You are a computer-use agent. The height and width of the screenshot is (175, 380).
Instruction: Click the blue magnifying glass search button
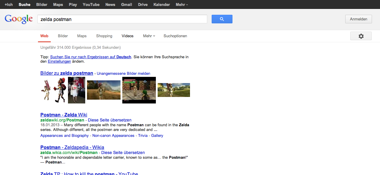222,19
